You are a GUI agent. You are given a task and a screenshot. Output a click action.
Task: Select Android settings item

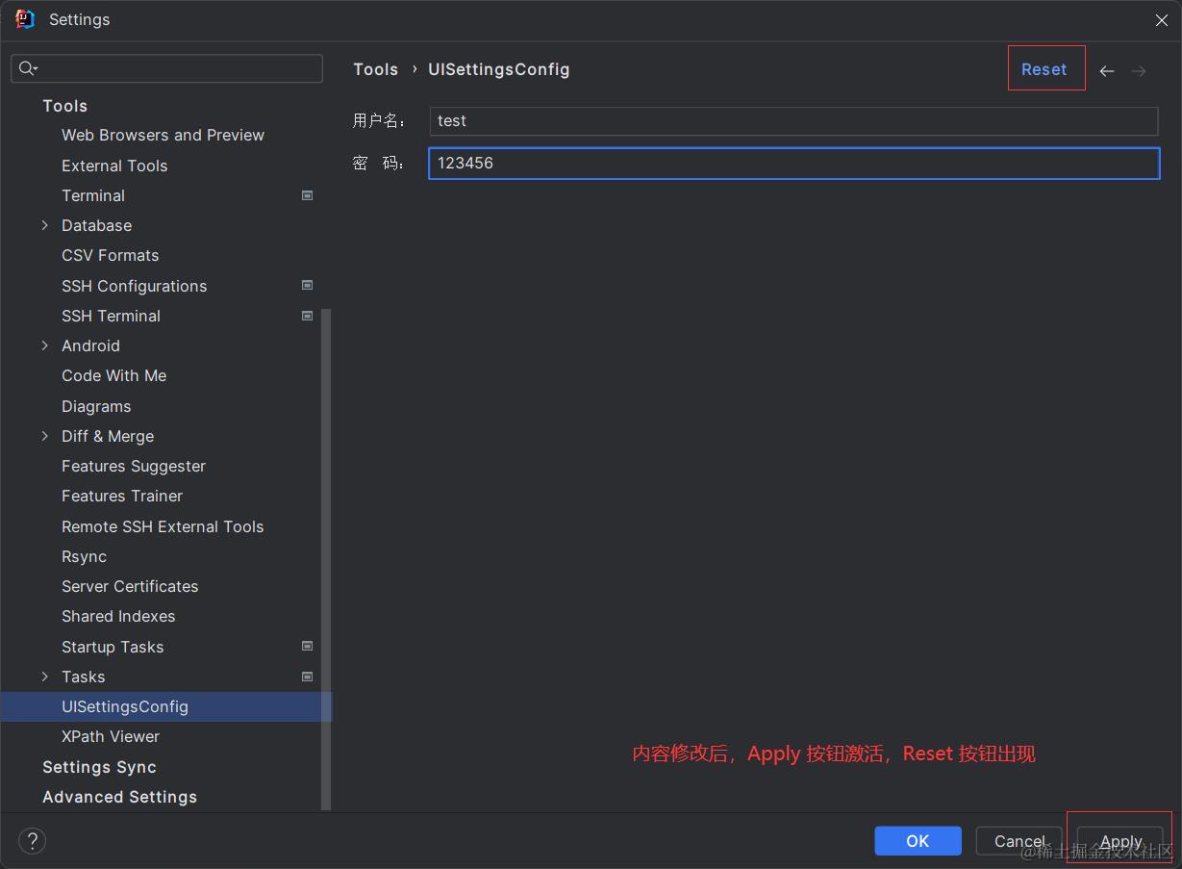(90, 345)
